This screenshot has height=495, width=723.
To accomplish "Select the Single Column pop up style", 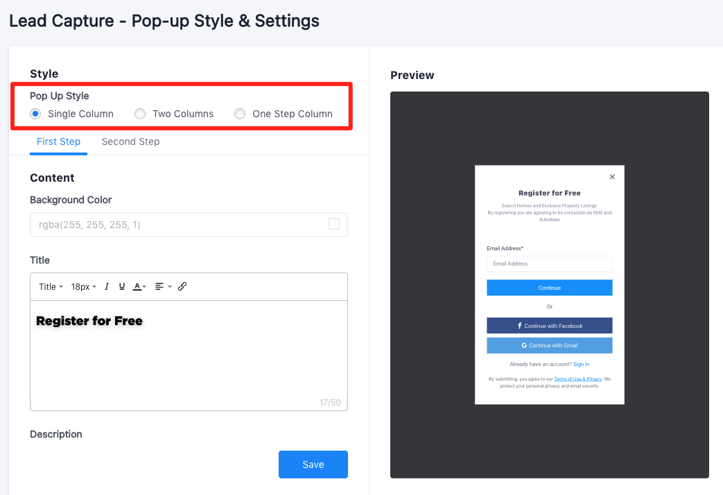I will 35,114.
